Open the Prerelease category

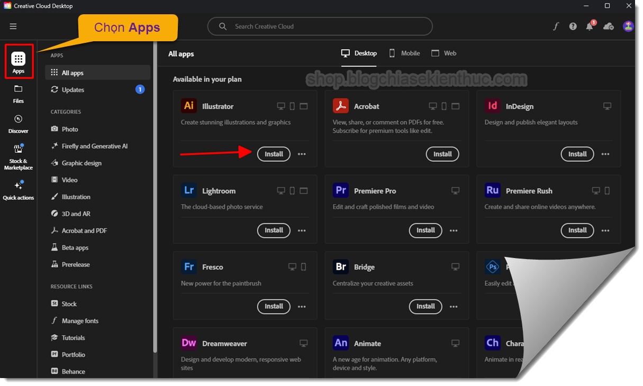70,264
